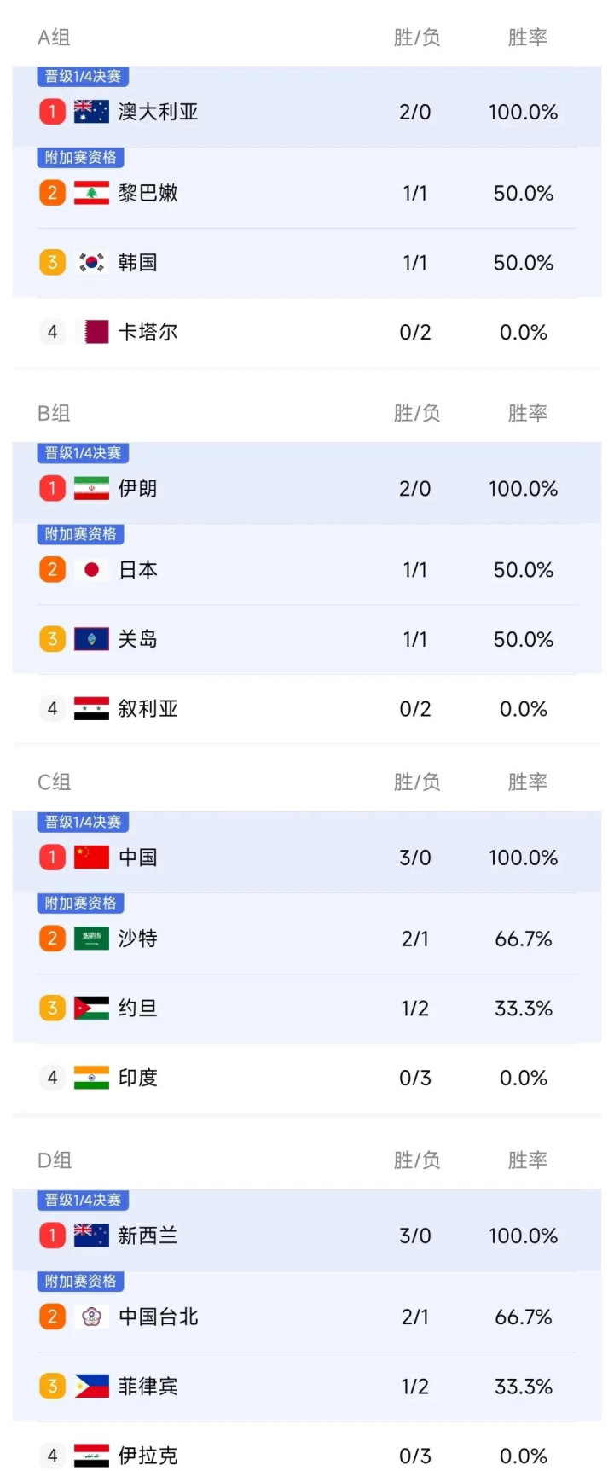Click the 胜/负 column header in B组
The height and width of the screenshot is (1471, 614).
point(417,413)
